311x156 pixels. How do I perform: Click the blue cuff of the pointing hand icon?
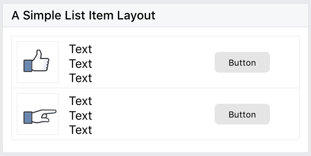pos(28,118)
